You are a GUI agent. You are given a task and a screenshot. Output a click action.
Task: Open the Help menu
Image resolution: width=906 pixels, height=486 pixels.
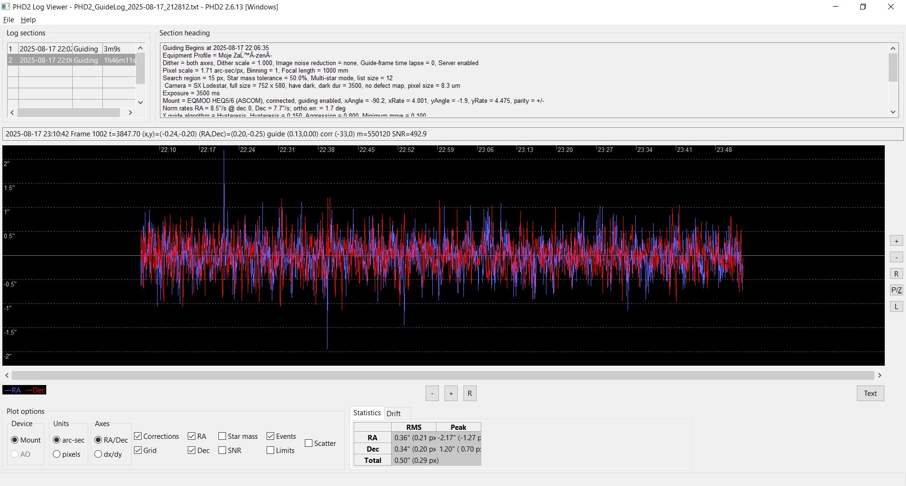28,20
